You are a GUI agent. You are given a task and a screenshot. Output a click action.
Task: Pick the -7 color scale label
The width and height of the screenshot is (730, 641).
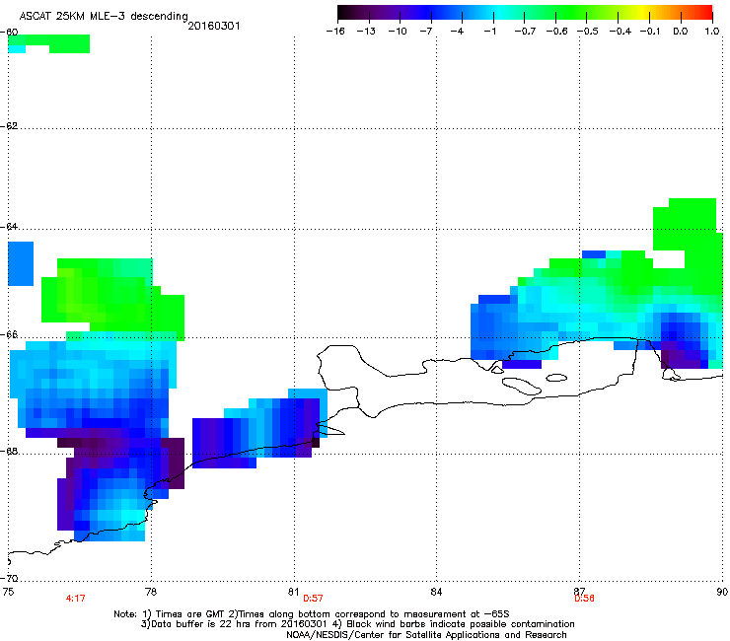(426, 32)
